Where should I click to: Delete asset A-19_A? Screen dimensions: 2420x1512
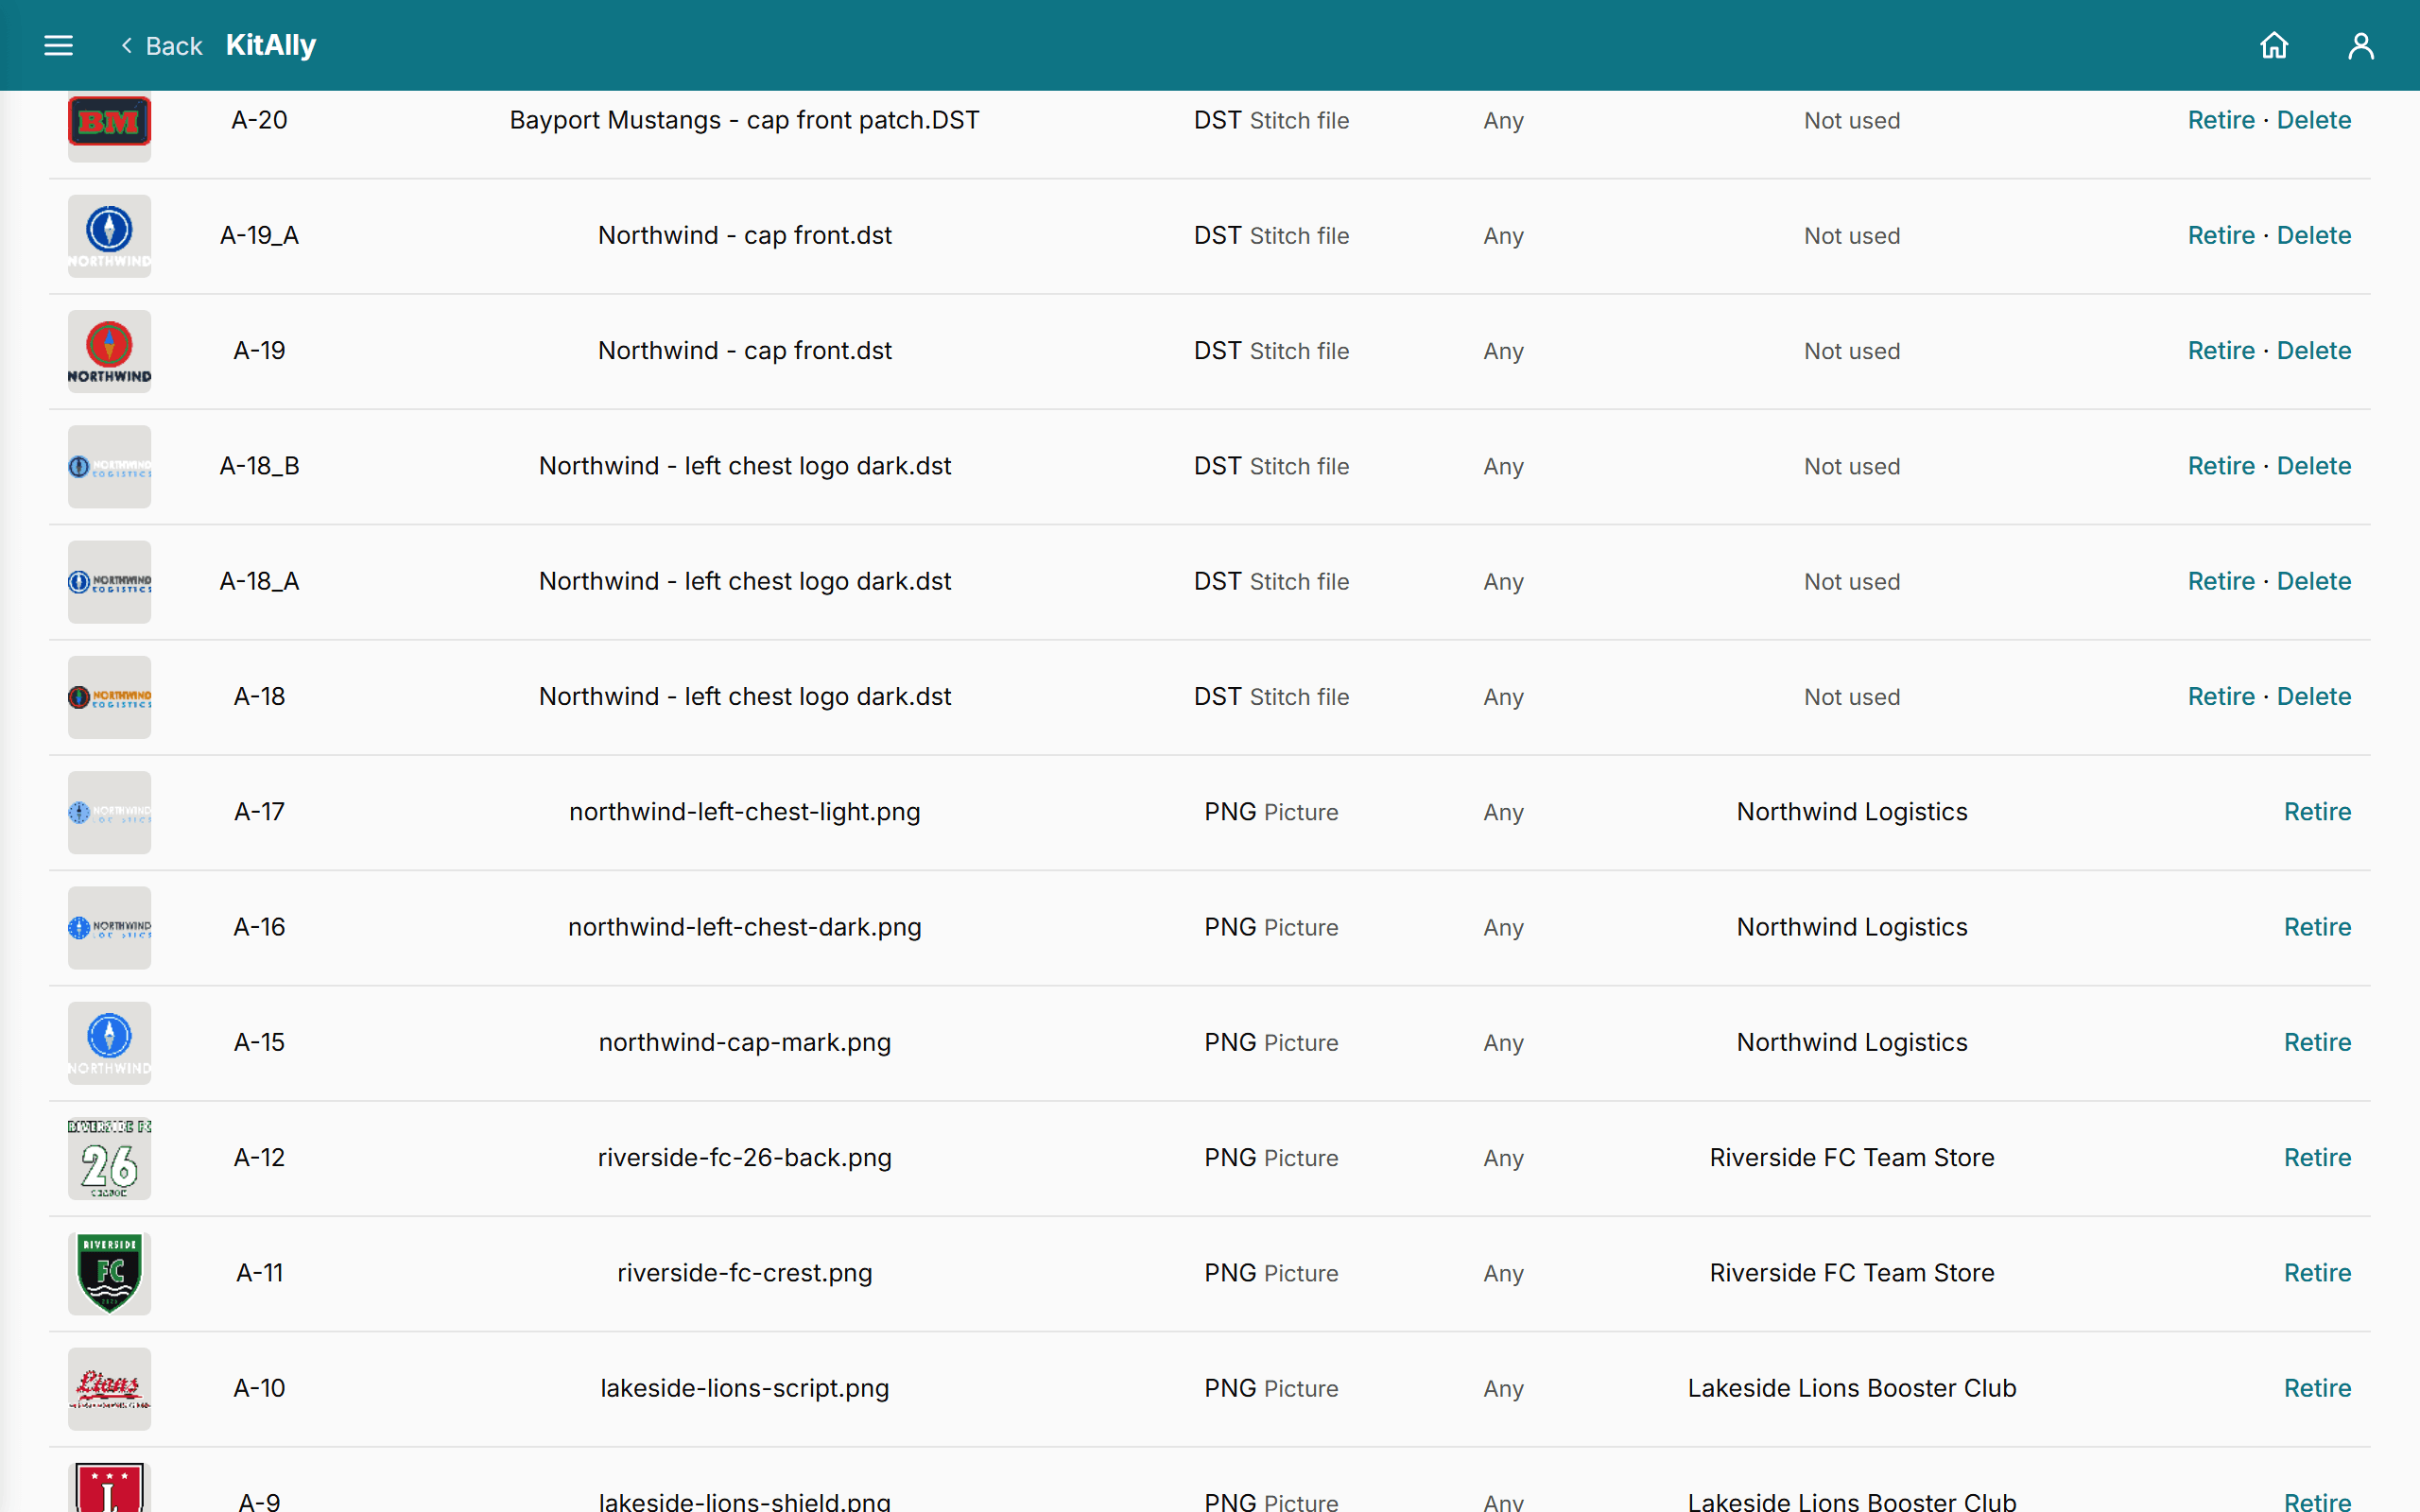[2313, 235]
